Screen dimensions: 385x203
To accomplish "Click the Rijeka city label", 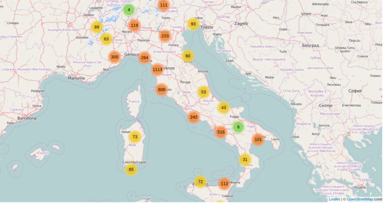I will pos(217,34).
